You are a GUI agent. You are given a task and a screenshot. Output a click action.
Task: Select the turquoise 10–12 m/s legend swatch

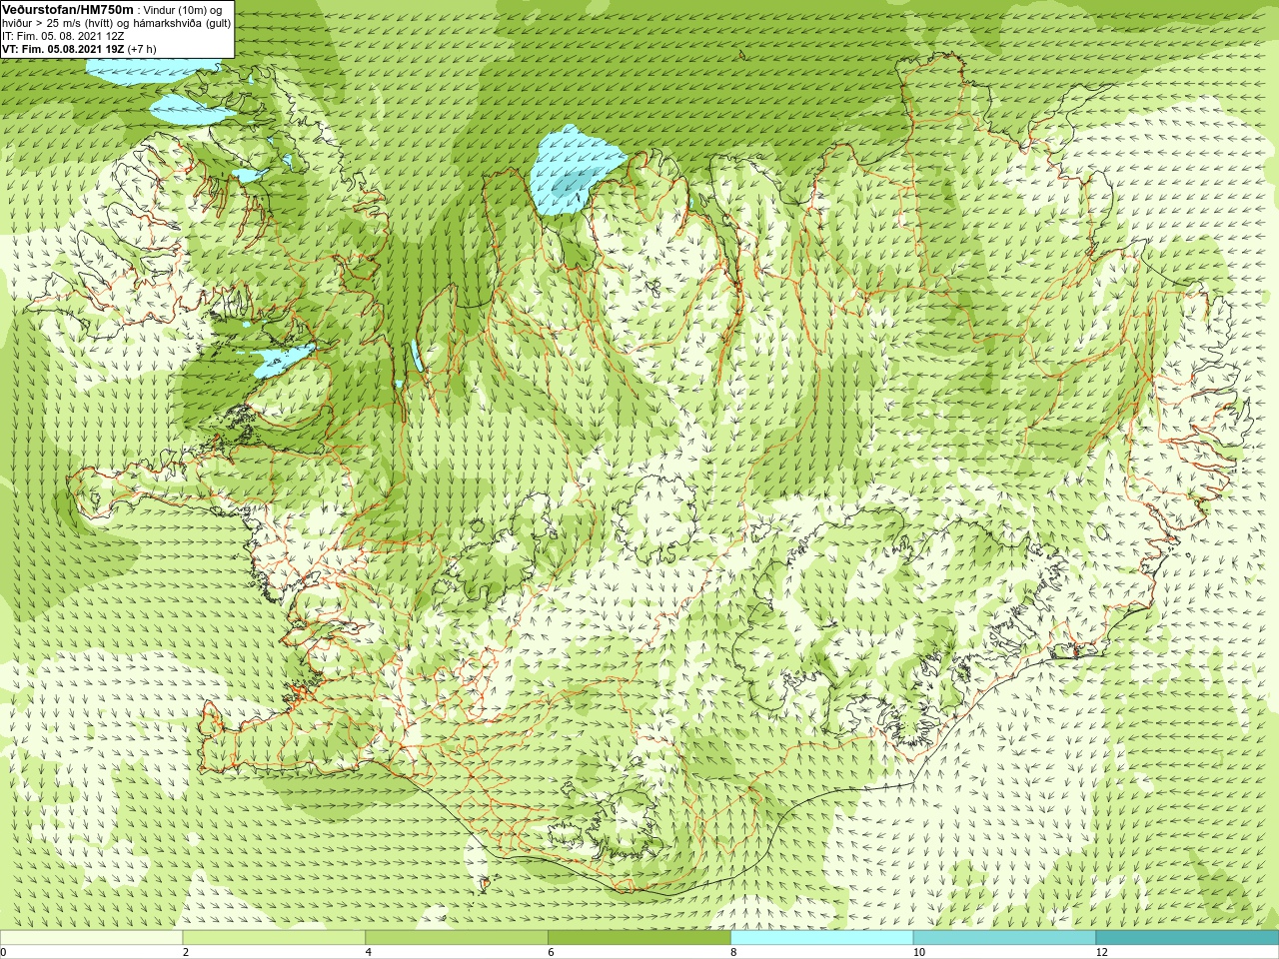[x=1004, y=938]
